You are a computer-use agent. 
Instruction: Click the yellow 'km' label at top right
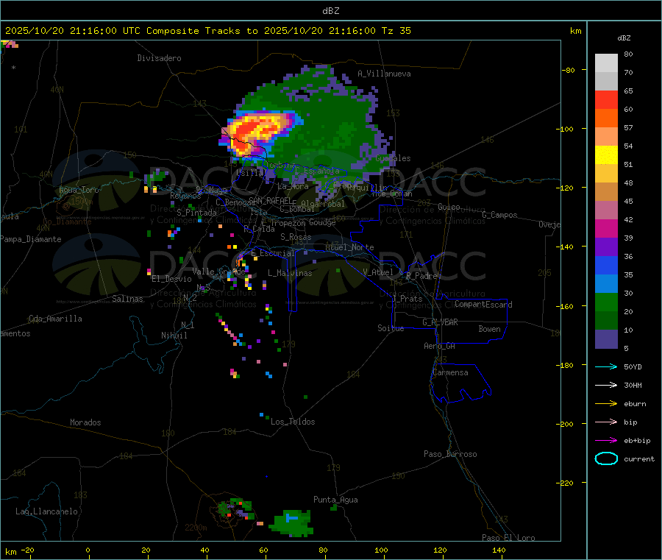[x=575, y=31]
